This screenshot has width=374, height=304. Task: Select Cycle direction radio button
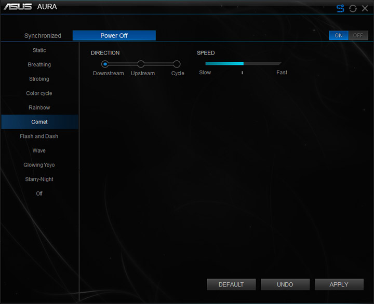(x=177, y=64)
